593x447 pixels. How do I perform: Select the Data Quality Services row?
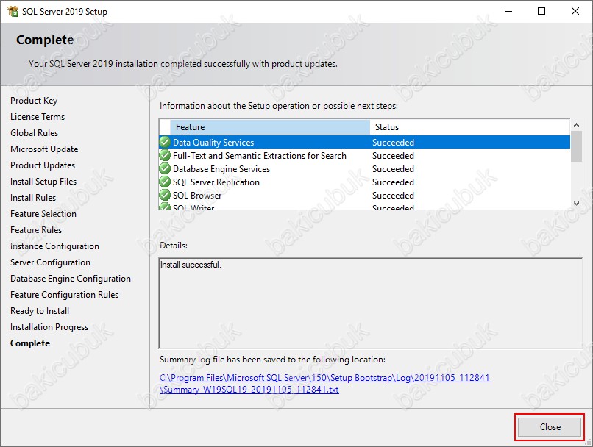(365, 142)
